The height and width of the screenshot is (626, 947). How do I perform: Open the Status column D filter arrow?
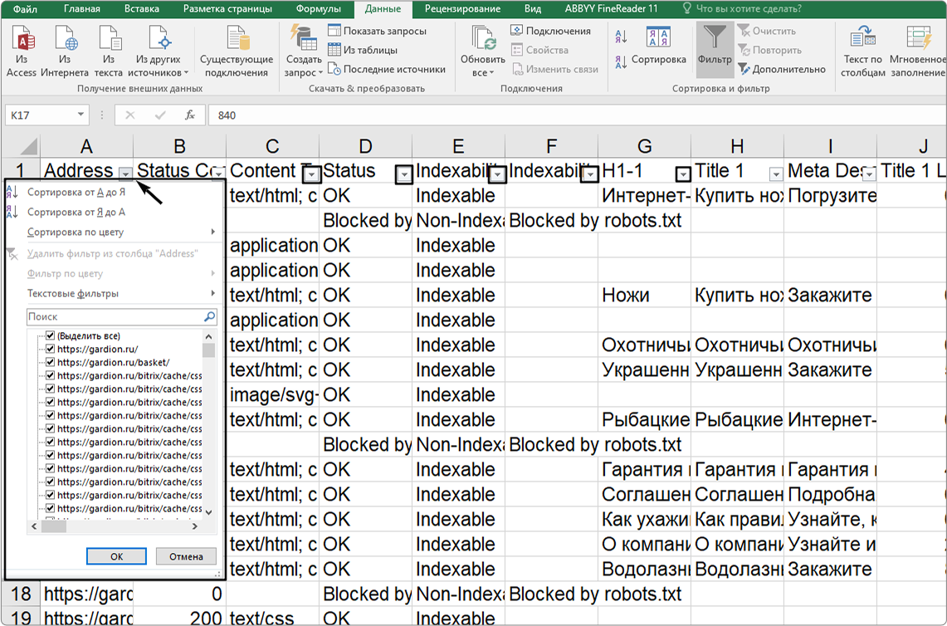(x=405, y=174)
